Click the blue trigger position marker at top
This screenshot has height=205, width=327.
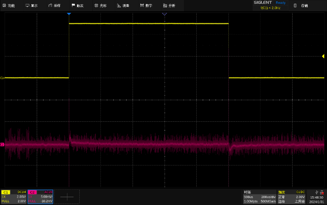(x=69, y=14)
